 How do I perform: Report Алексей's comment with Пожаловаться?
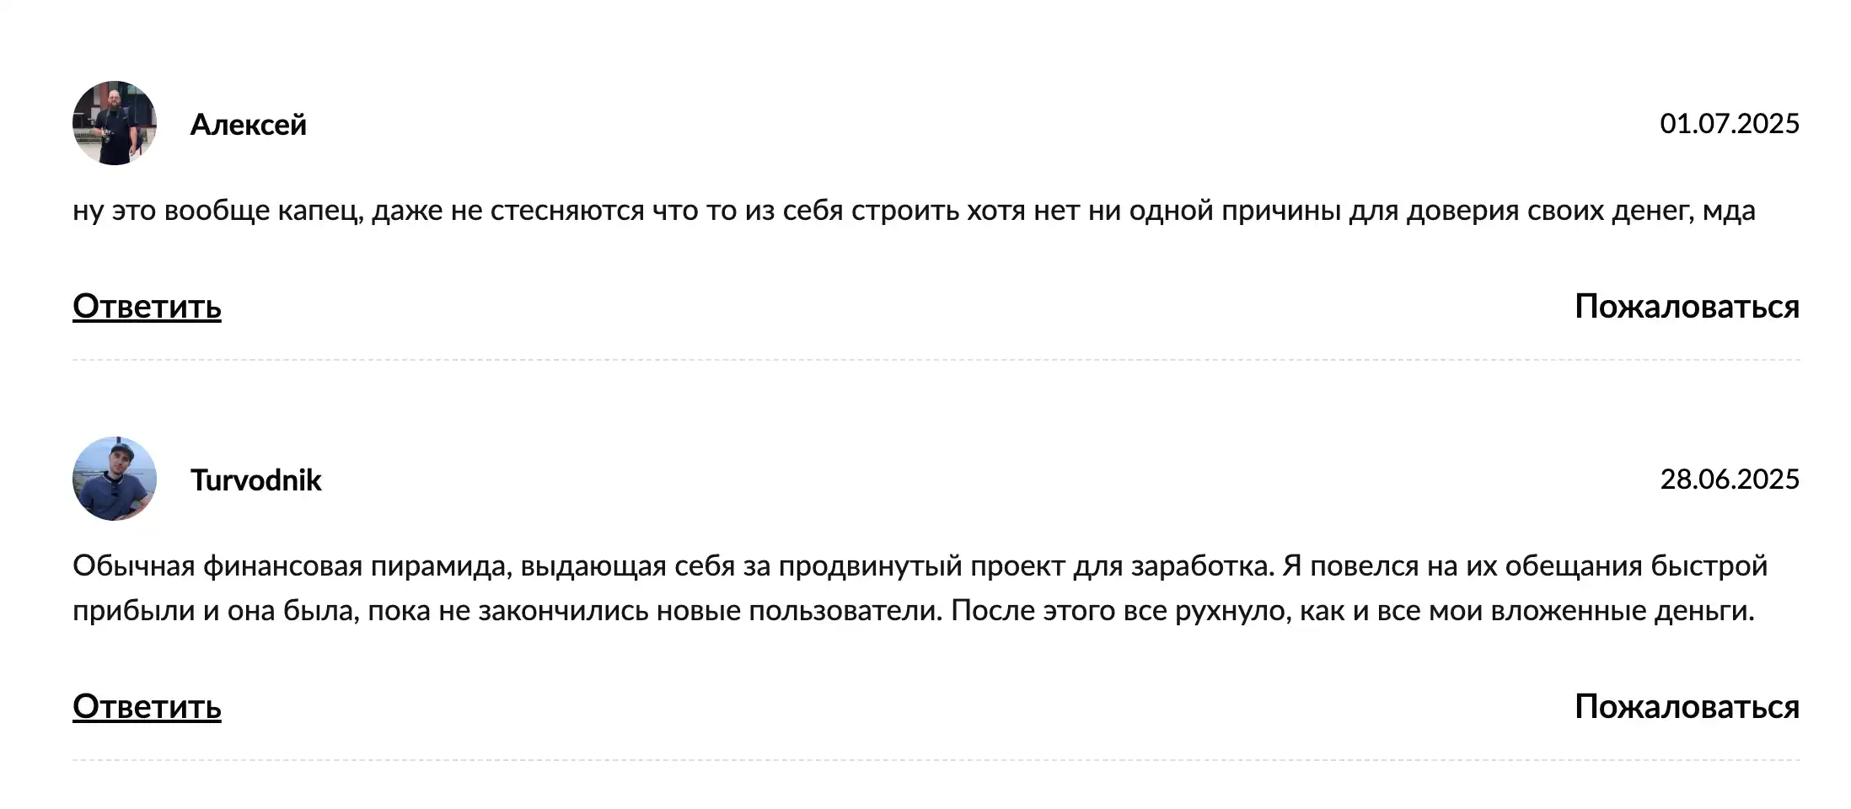pyautogui.click(x=1687, y=307)
